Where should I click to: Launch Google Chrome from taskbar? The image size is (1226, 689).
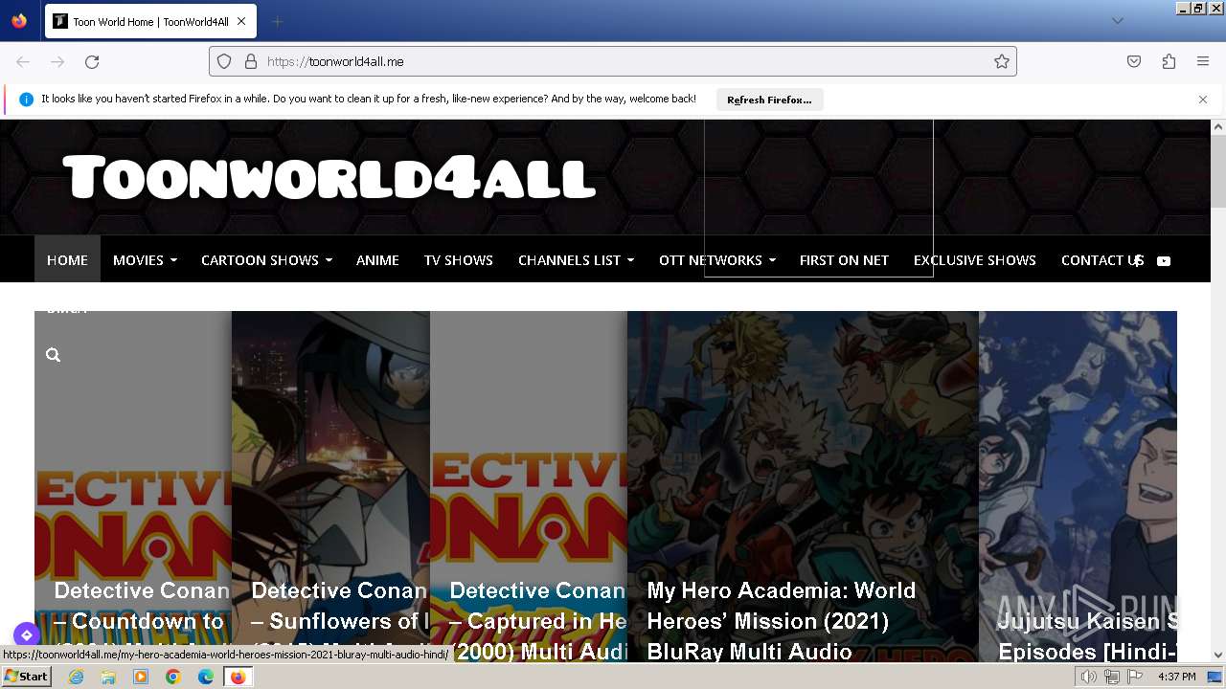pos(173,677)
